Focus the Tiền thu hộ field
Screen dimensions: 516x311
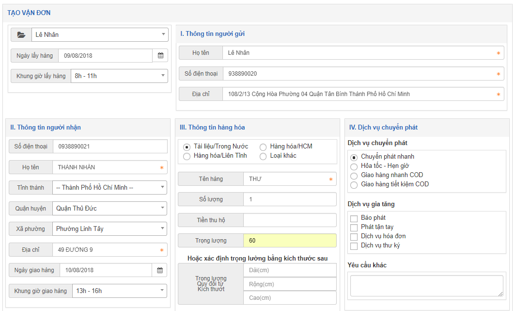click(x=289, y=220)
